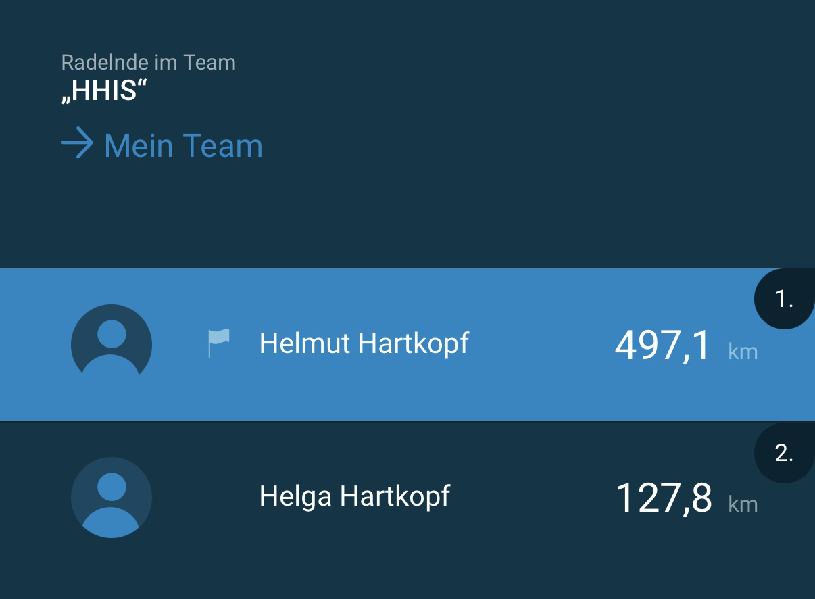This screenshot has height=599, width=815.
Task: Select Helga Hartkopf's avatar icon
Action: click(112, 498)
